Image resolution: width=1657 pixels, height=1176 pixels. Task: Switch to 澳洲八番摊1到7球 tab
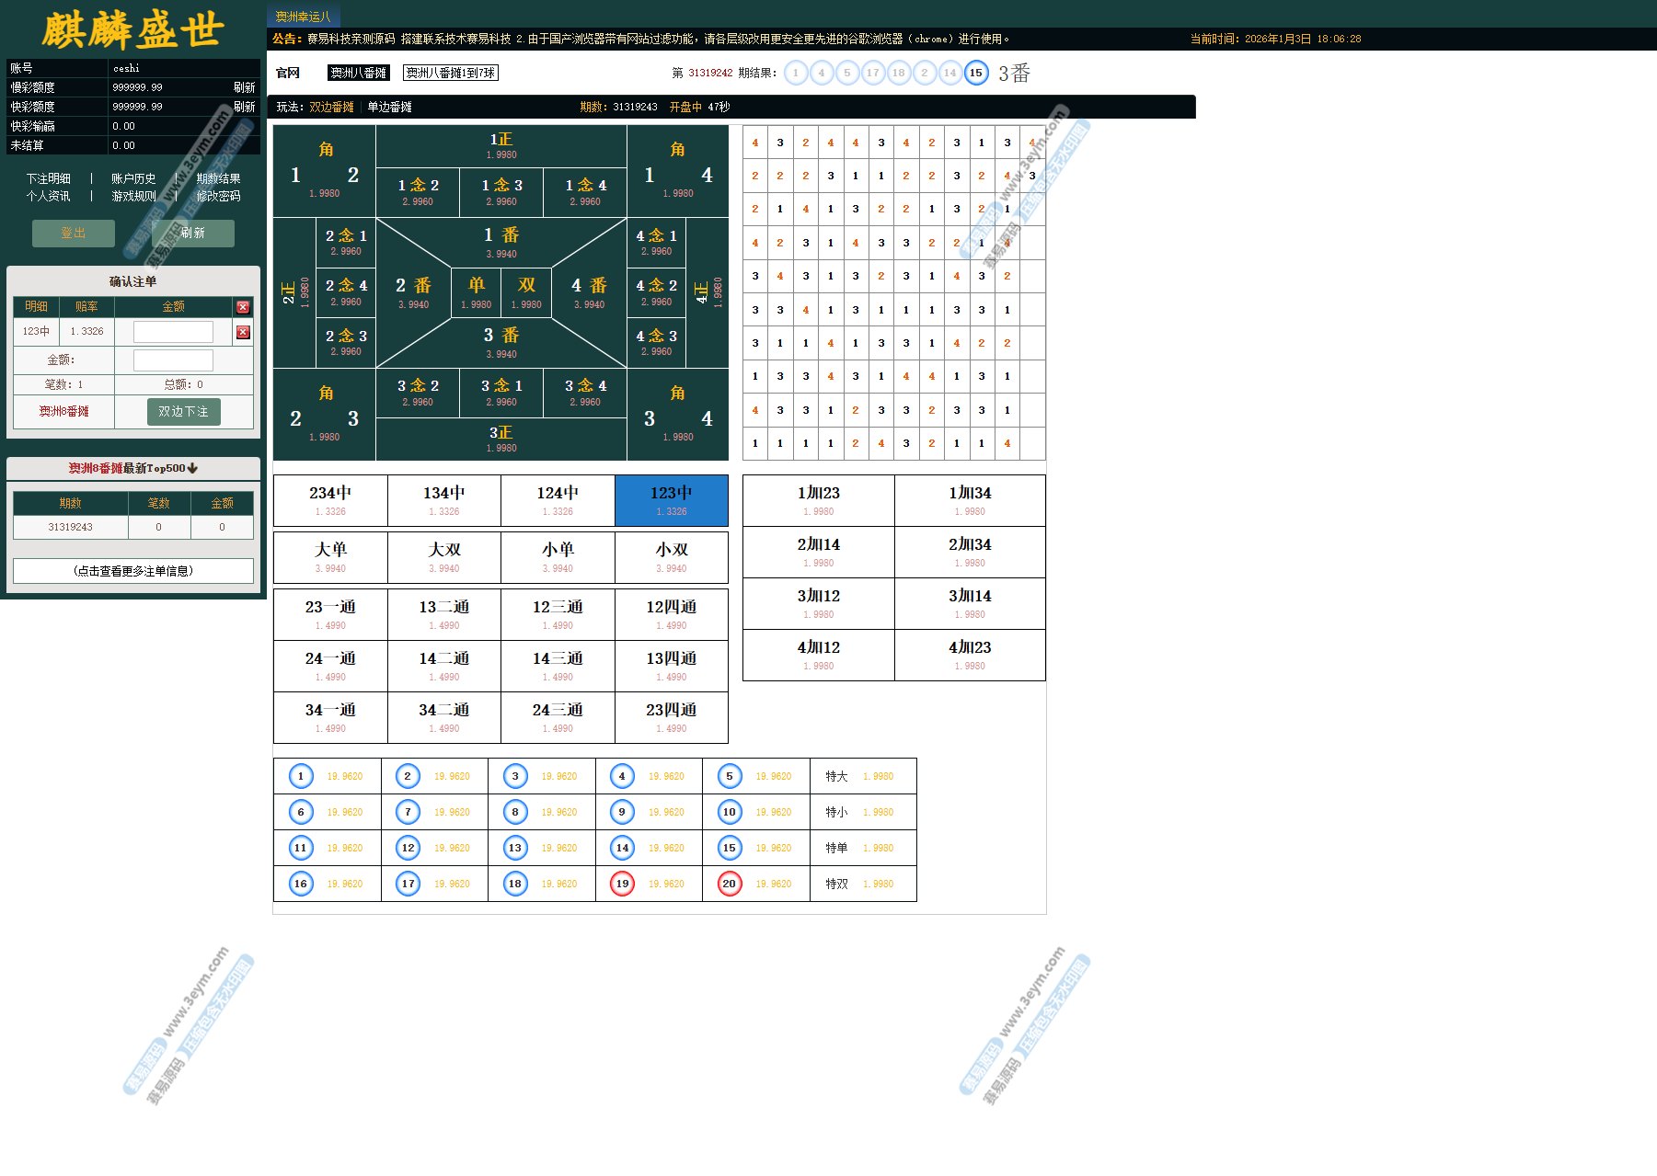pos(451,73)
